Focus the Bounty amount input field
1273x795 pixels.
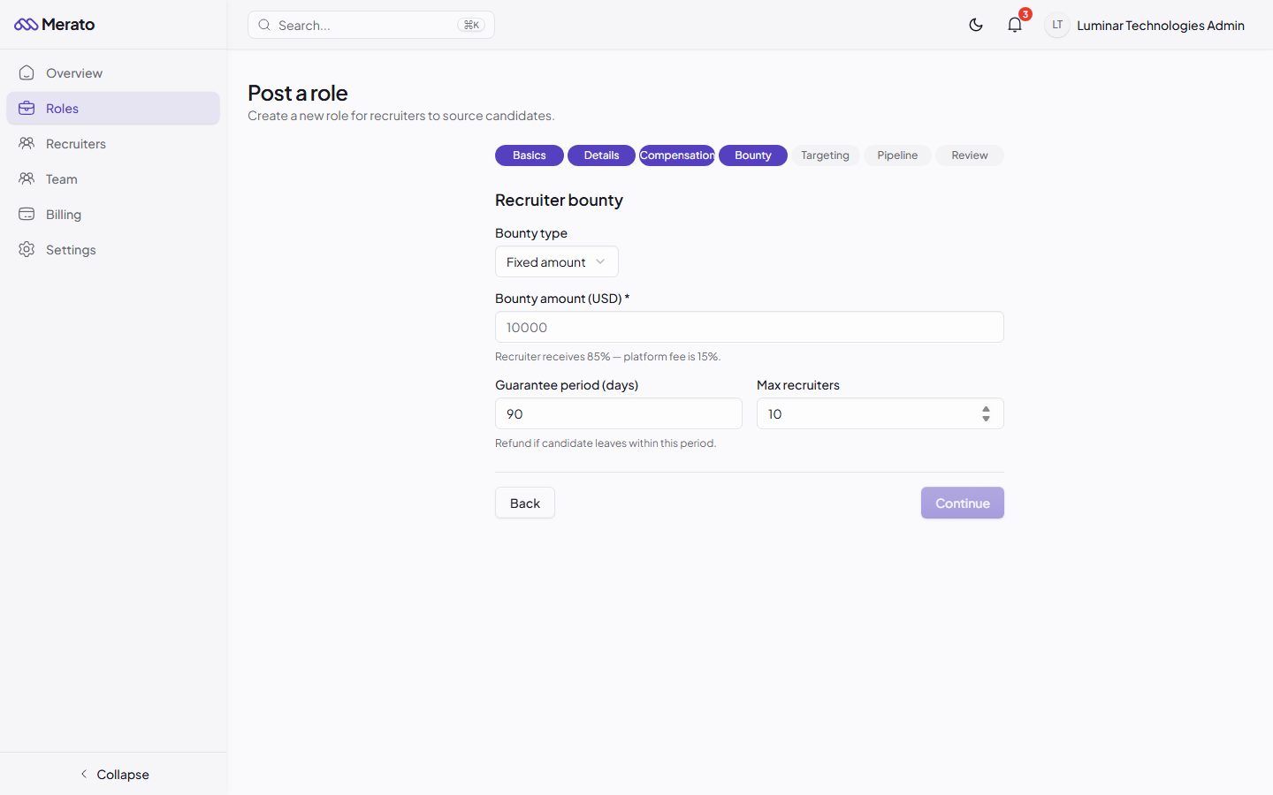749,327
